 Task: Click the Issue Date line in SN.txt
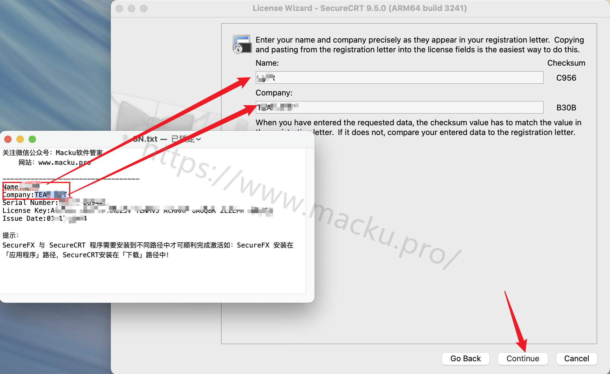pyautogui.click(x=45, y=218)
